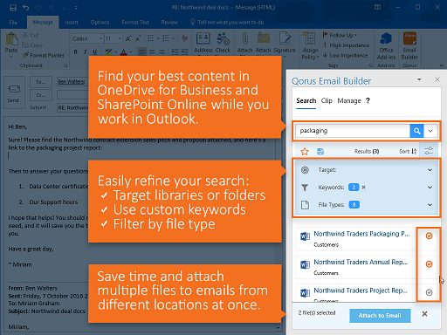Open the font color dropdown arrow
Screen dimensions: 447x335
click(131, 52)
